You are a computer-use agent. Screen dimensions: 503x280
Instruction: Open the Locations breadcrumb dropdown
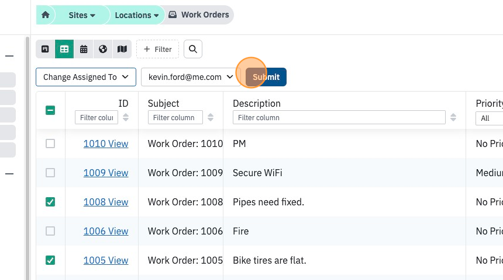[x=137, y=15]
